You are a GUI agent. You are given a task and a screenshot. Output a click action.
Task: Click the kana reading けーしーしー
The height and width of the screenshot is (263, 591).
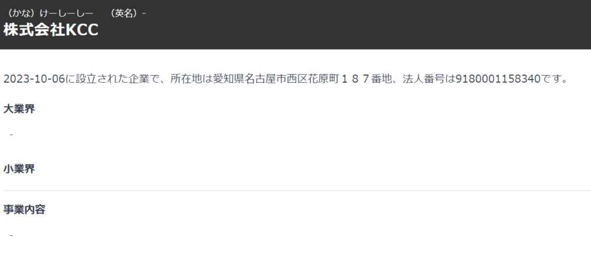pyautogui.click(x=69, y=13)
